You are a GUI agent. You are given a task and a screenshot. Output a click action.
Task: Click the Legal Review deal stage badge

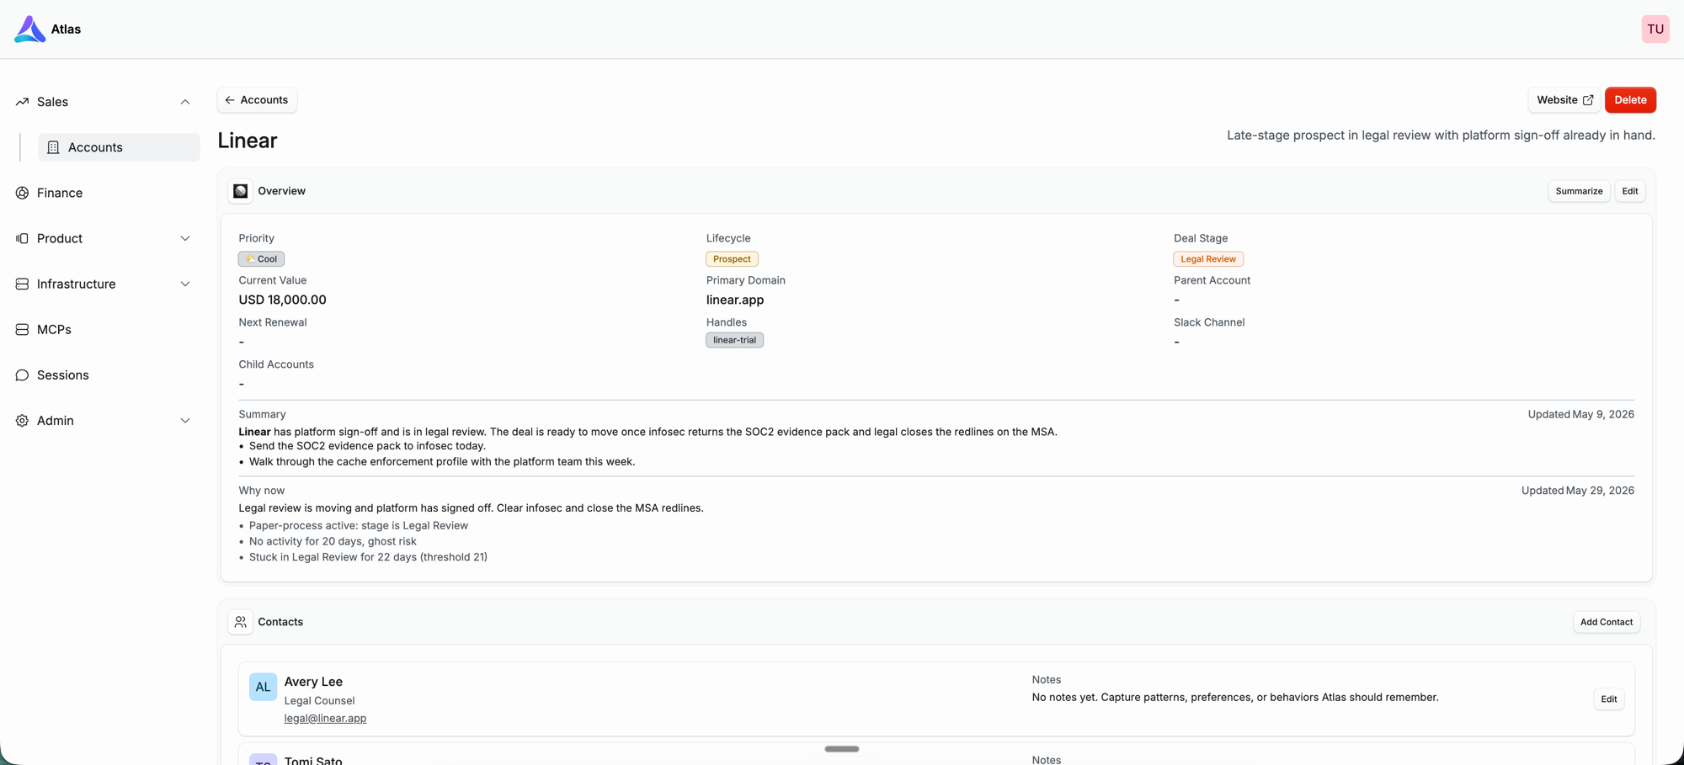click(1207, 259)
